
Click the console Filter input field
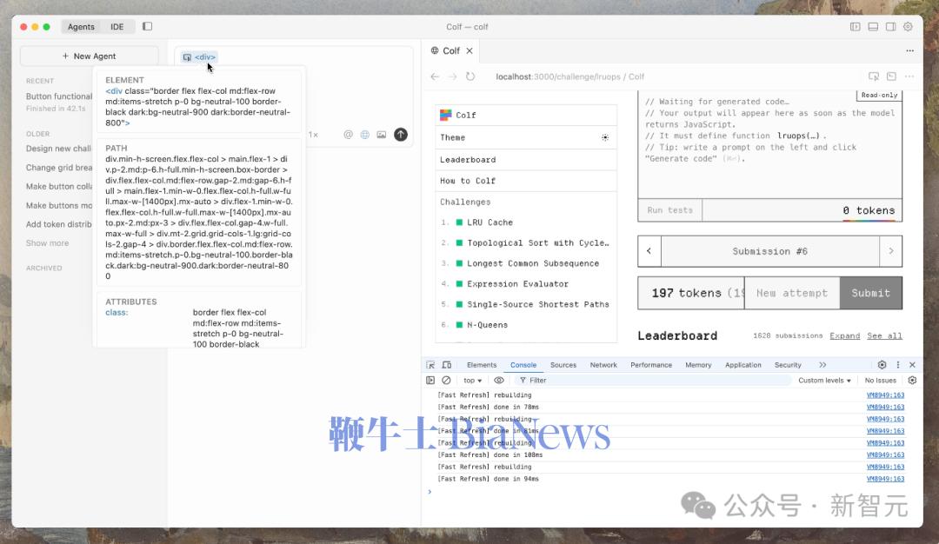click(652, 380)
